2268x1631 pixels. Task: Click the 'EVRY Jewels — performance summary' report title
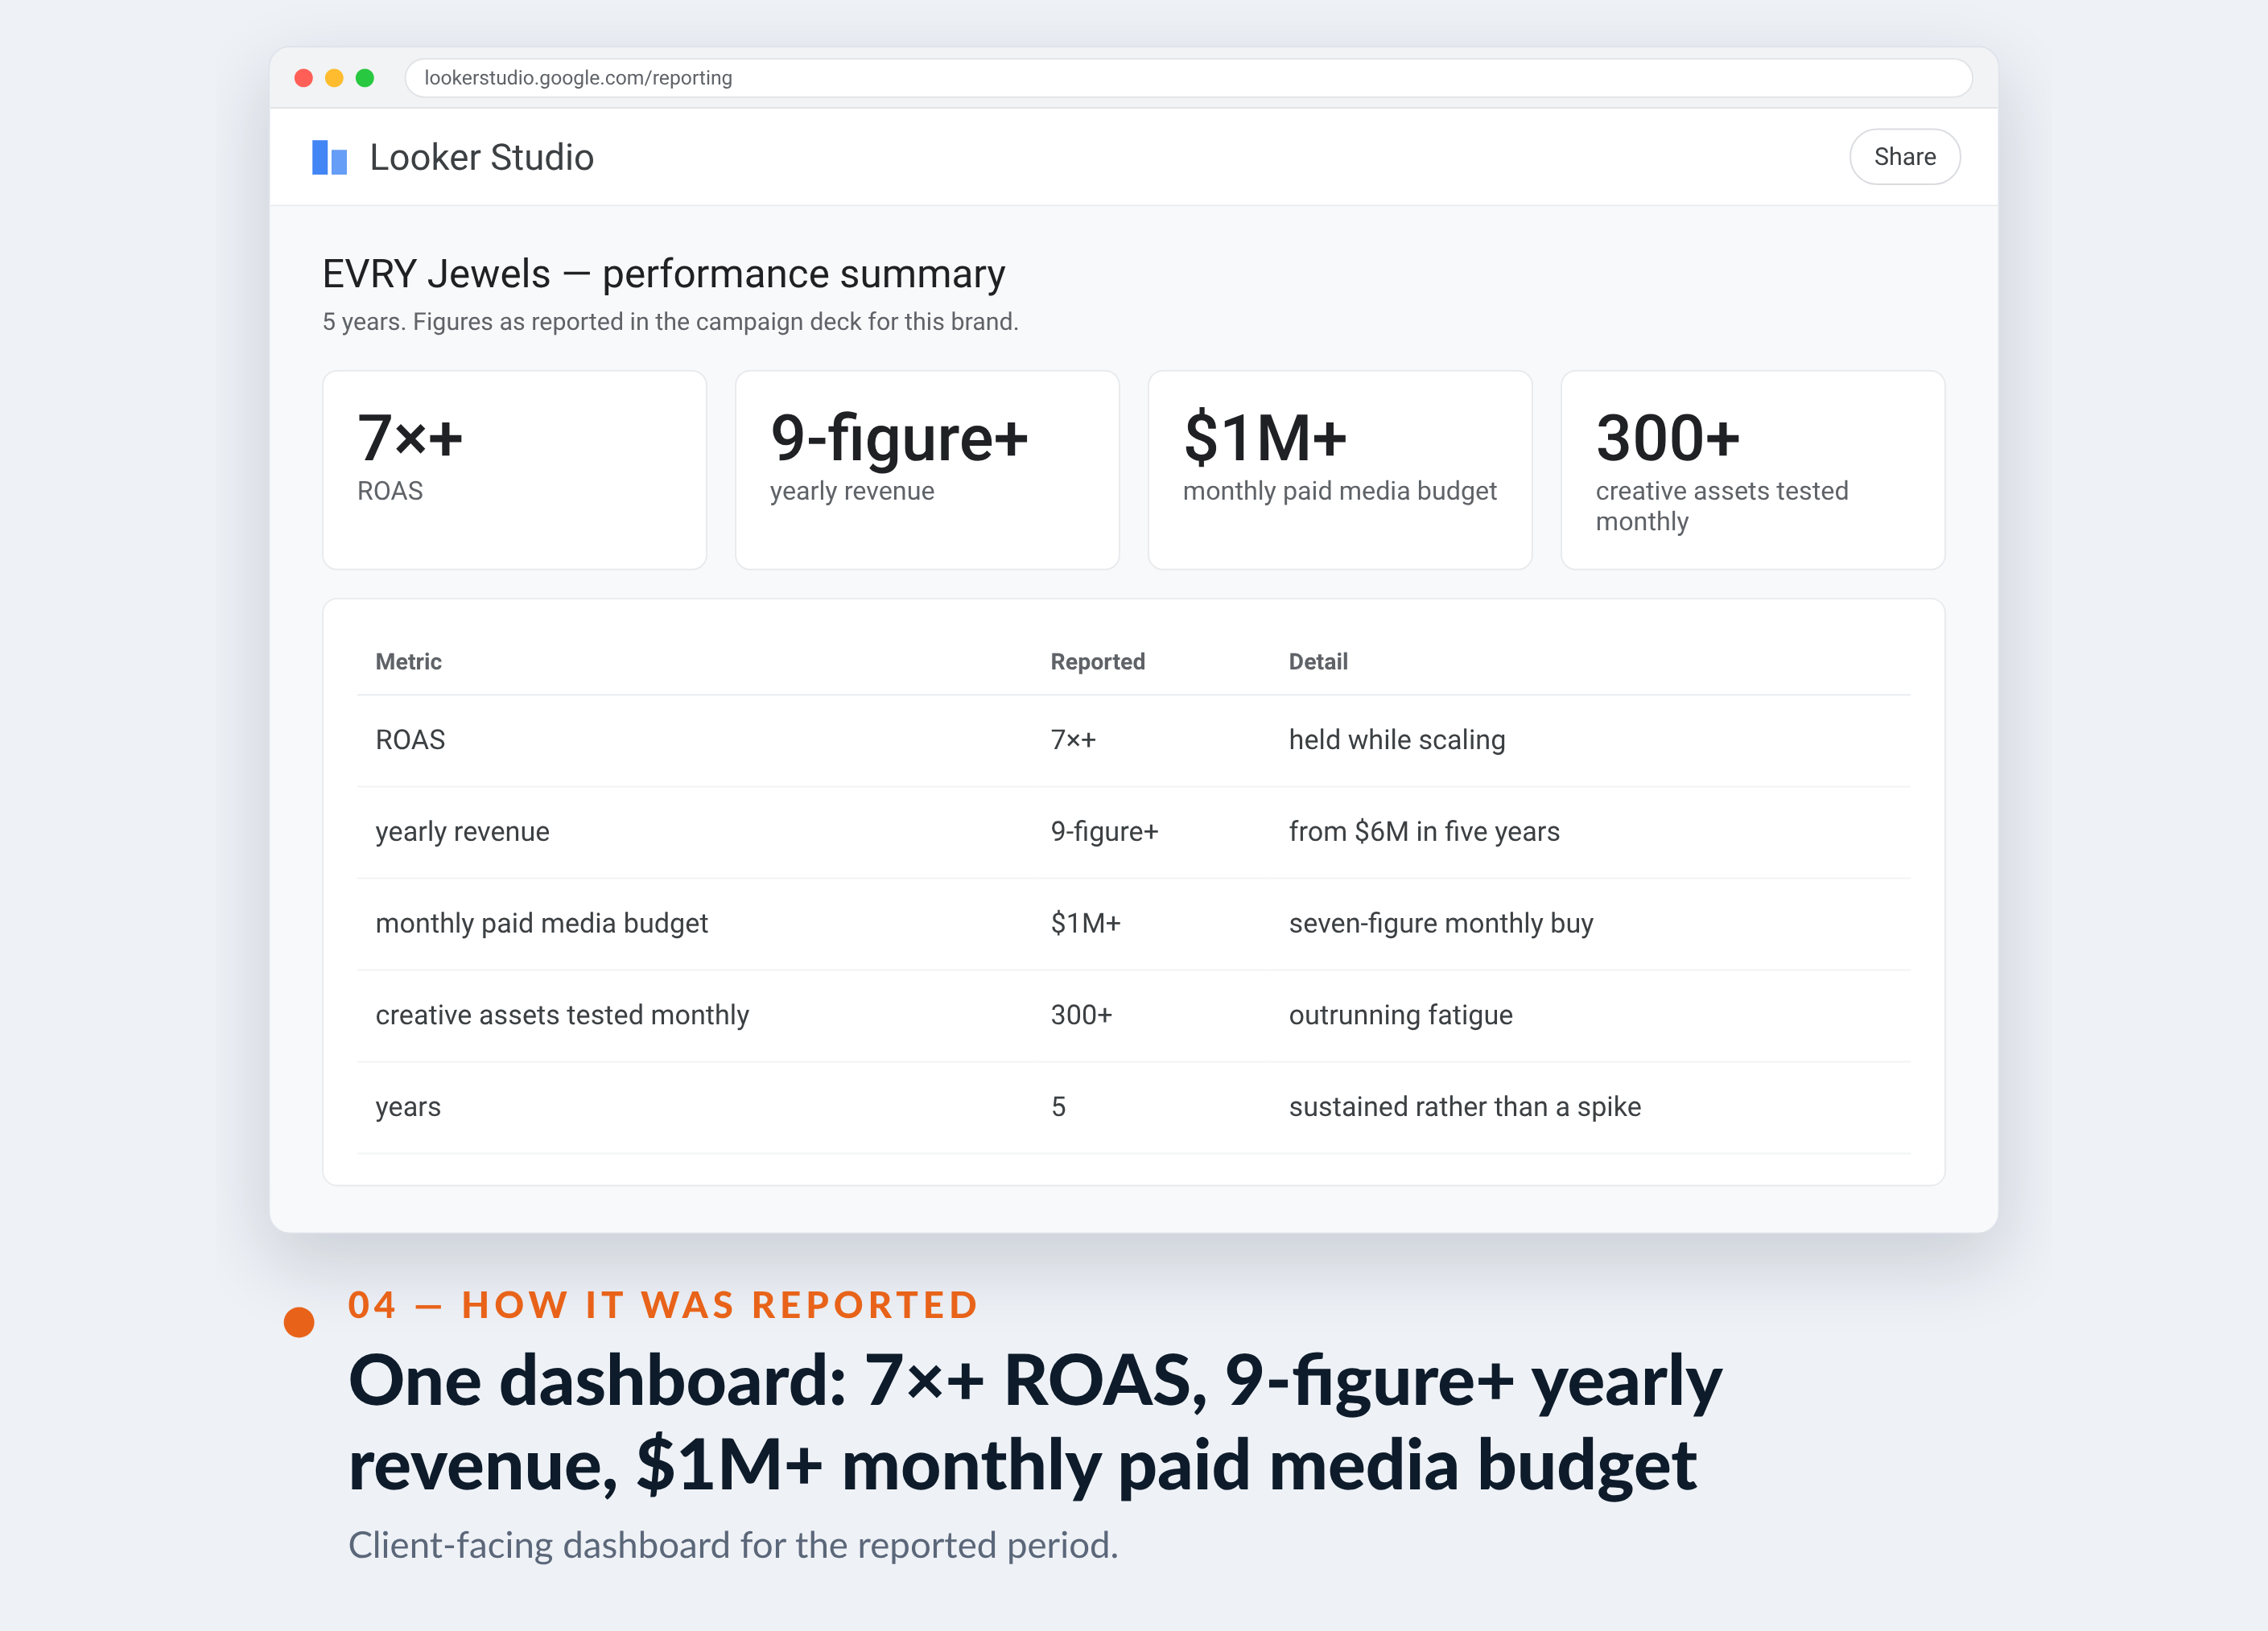(x=664, y=274)
